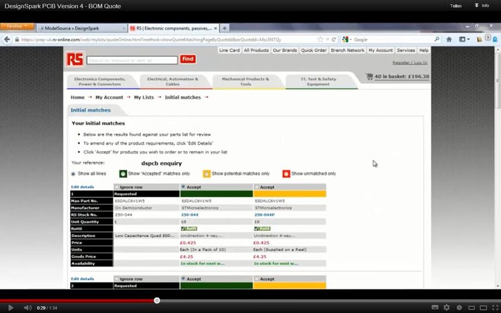Click My Lists breadcrumb link
Screen dimensions: 501x313
(144, 98)
